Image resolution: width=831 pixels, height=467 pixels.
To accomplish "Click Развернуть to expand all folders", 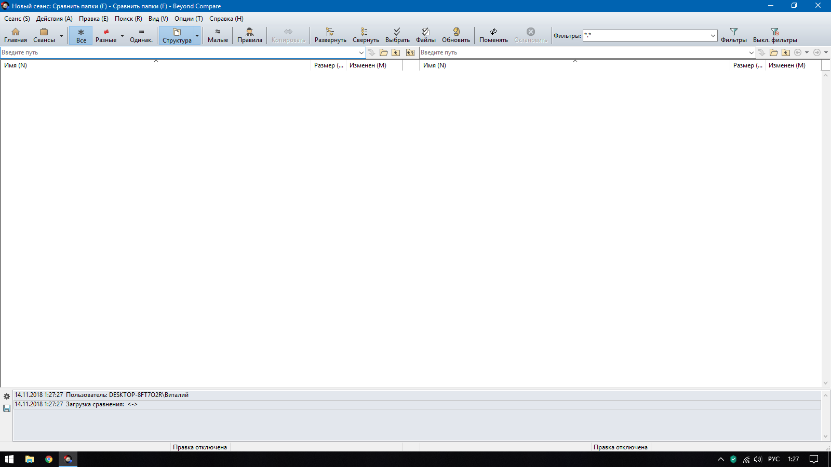I will click(330, 35).
